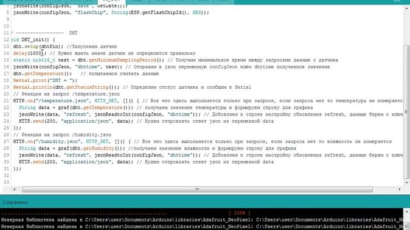This screenshot has height=230, width=410.
Task: Click the second 'Неверная библиотека найдена' console line
Action: pyautogui.click(x=202, y=227)
